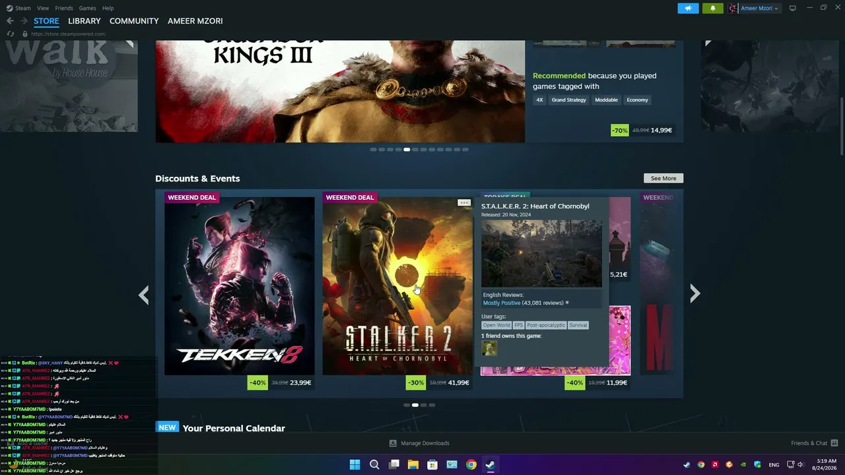
Task: Select the 4X tag
Action: click(x=539, y=100)
